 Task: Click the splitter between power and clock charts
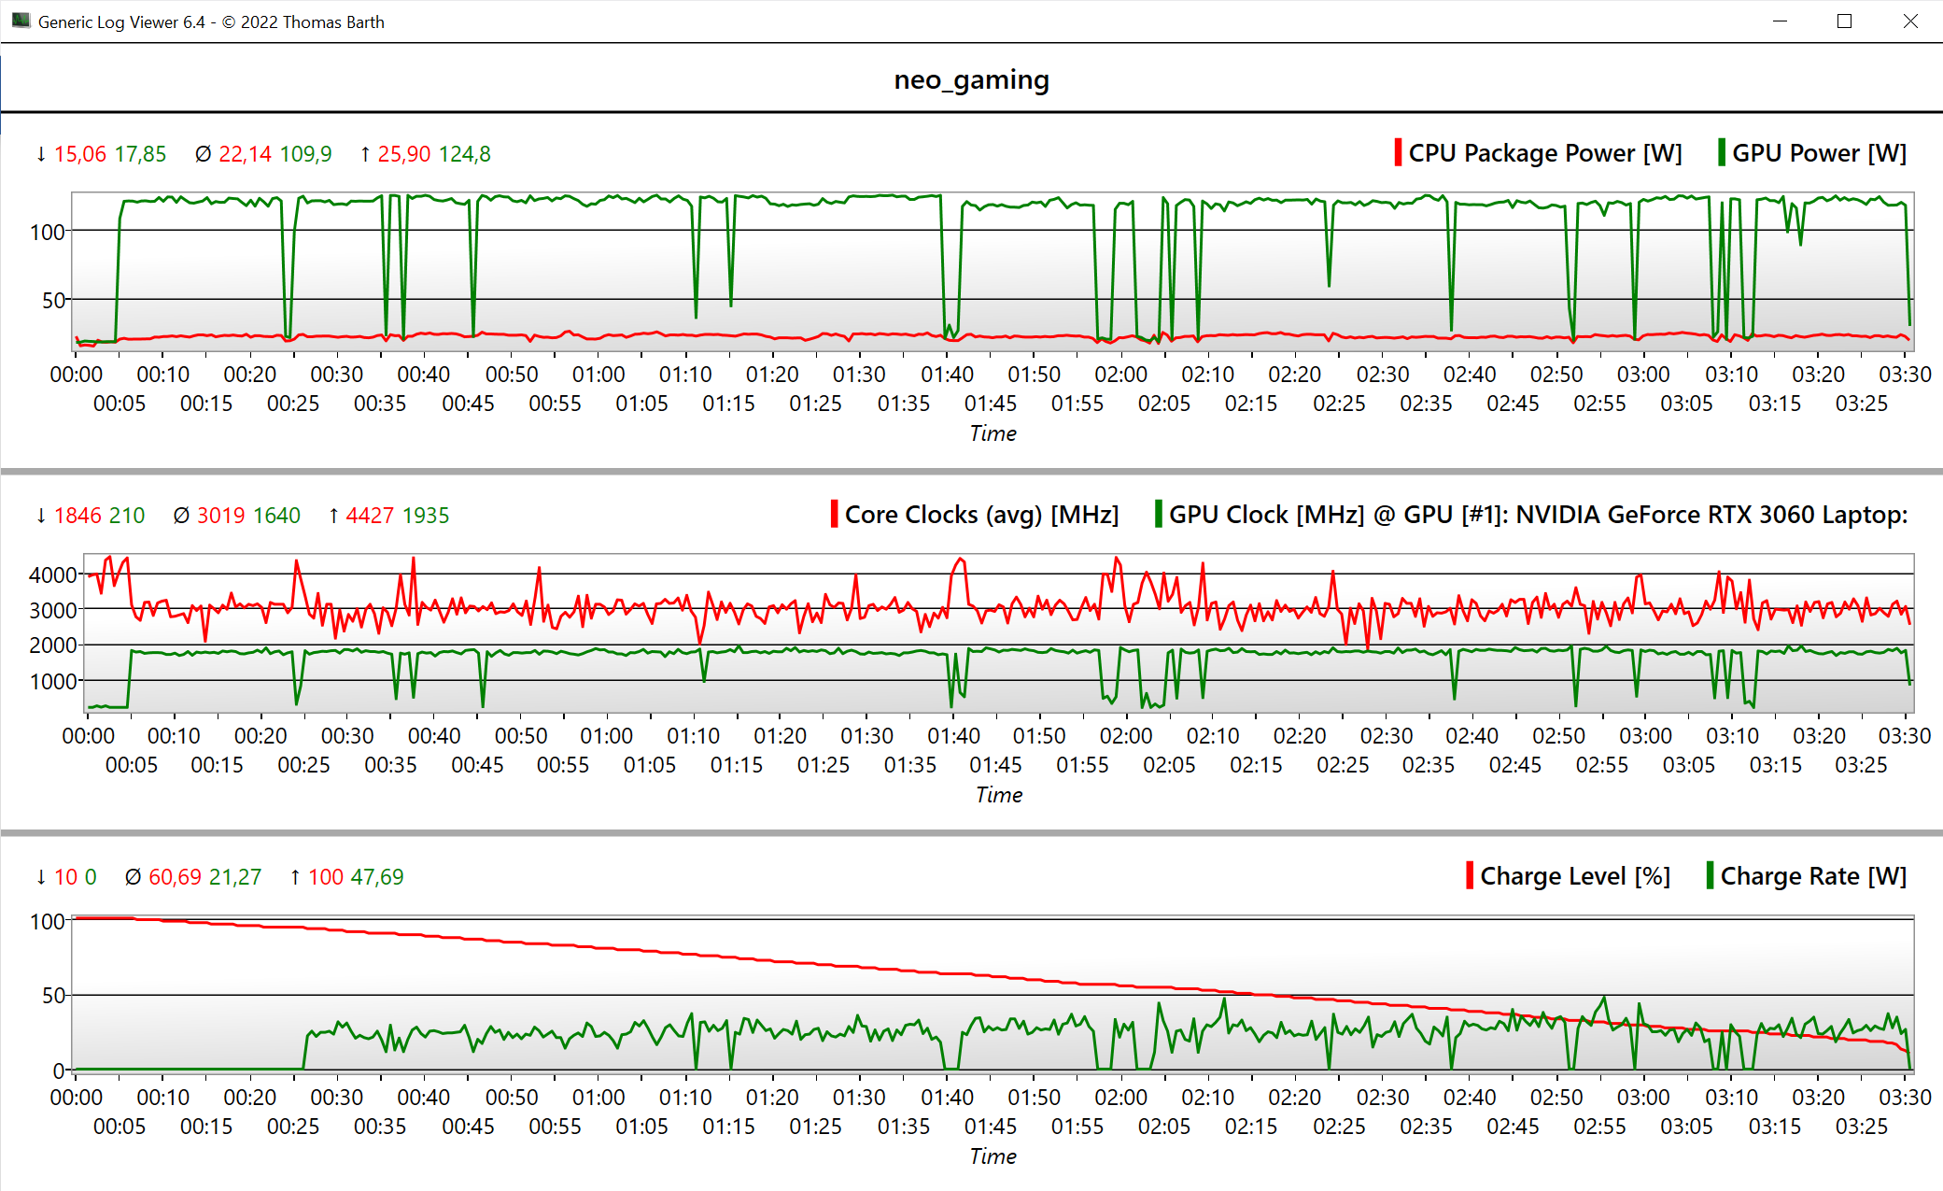(x=971, y=472)
